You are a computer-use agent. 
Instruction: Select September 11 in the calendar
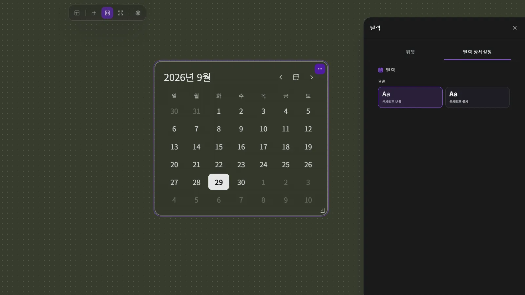286,129
